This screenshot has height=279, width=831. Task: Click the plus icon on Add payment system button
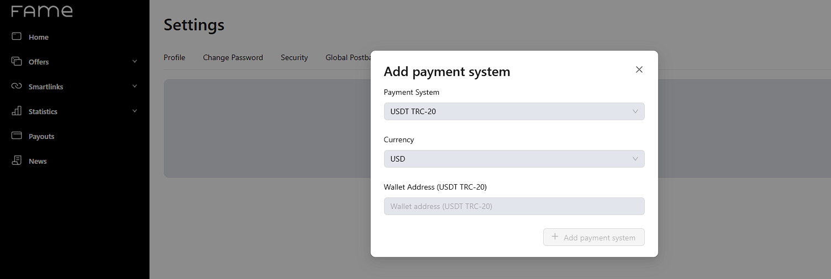click(x=555, y=237)
